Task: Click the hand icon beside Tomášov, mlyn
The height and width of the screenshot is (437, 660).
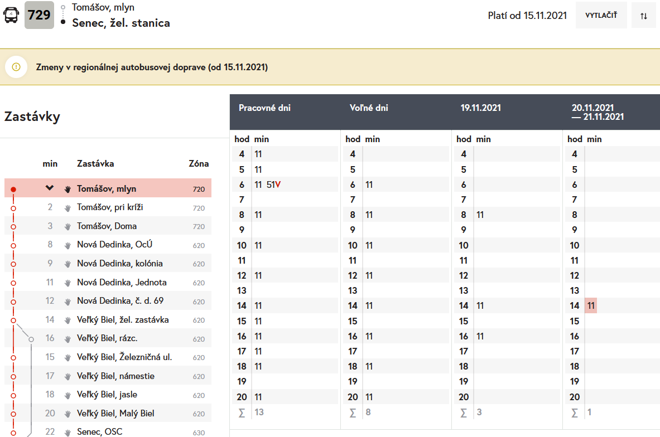Action: click(68, 189)
